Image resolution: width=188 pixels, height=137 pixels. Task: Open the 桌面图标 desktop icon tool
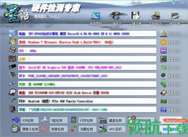coord(96,18)
